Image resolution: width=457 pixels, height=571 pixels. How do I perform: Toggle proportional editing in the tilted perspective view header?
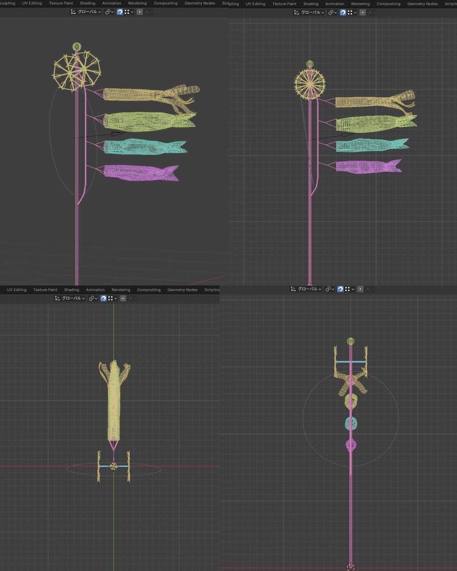tap(139, 12)
